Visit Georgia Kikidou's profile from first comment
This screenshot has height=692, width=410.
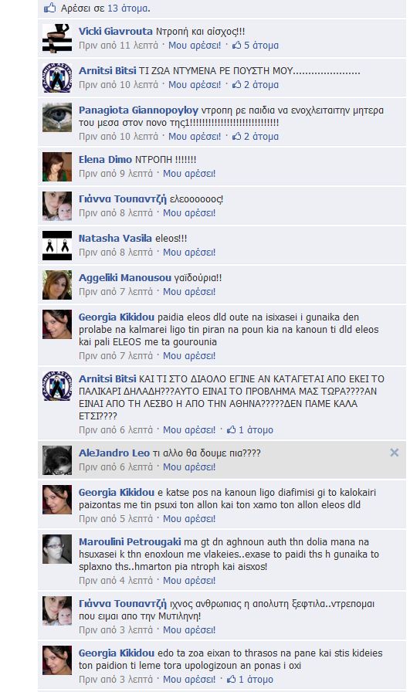coord(117,317)
